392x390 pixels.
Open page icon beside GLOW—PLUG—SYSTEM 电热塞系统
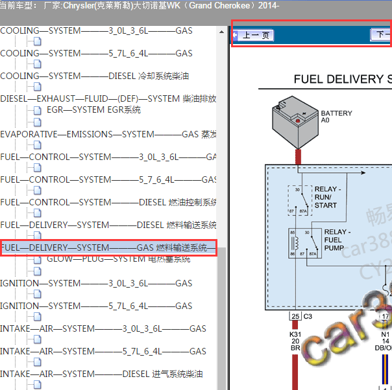[37, 260]
